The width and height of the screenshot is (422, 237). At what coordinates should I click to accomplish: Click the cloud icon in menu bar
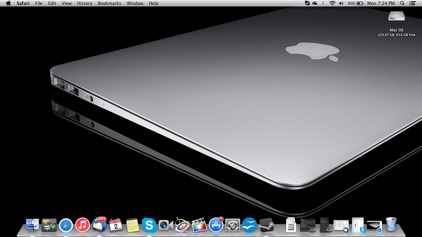coord(315,3)
